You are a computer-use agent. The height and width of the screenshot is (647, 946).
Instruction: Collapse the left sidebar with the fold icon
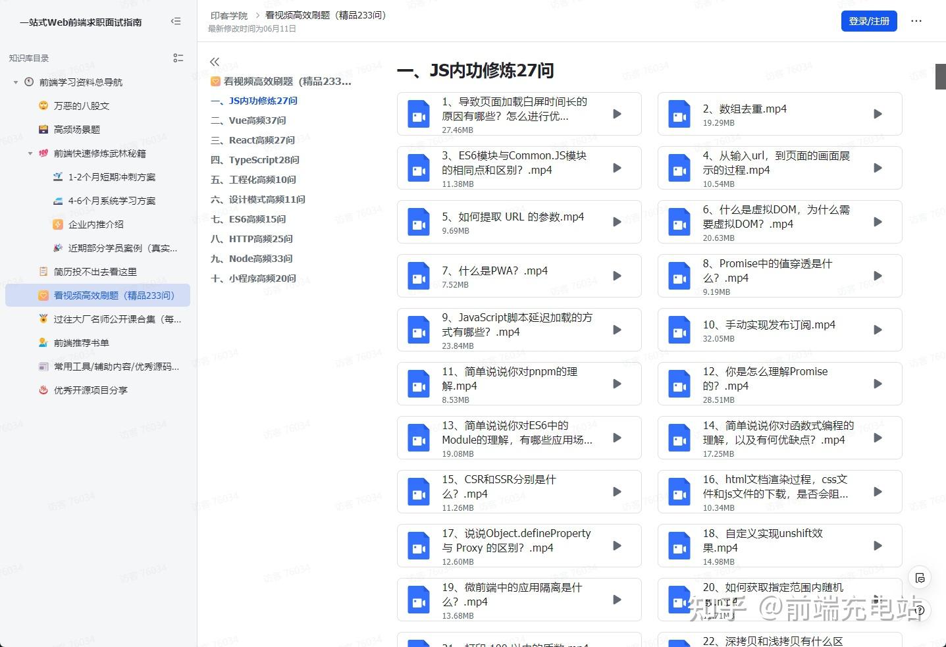coord(176,22)
